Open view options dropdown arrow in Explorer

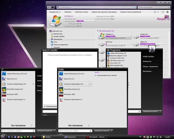[x=158, y=12]
